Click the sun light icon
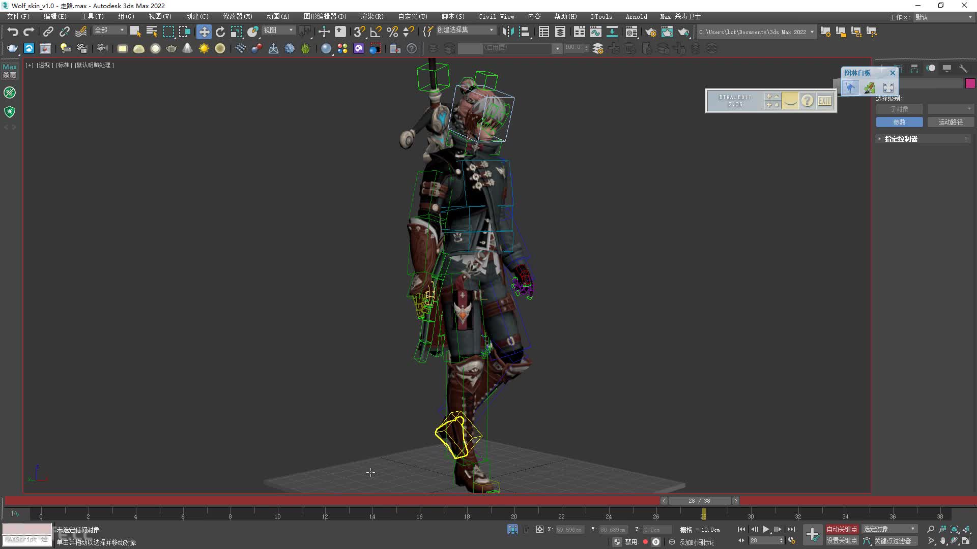 (x=204, y=48)
